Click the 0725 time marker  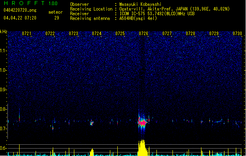pos(120,34)
